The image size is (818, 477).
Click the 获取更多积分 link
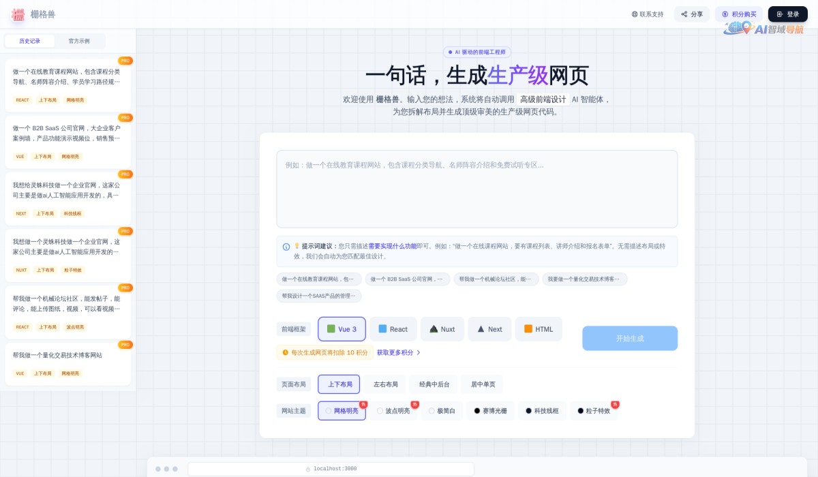click(399, 352)
